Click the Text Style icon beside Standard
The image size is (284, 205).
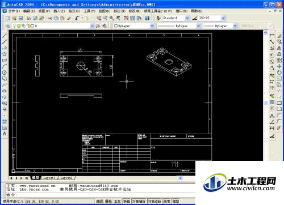(x=158, y=18)
